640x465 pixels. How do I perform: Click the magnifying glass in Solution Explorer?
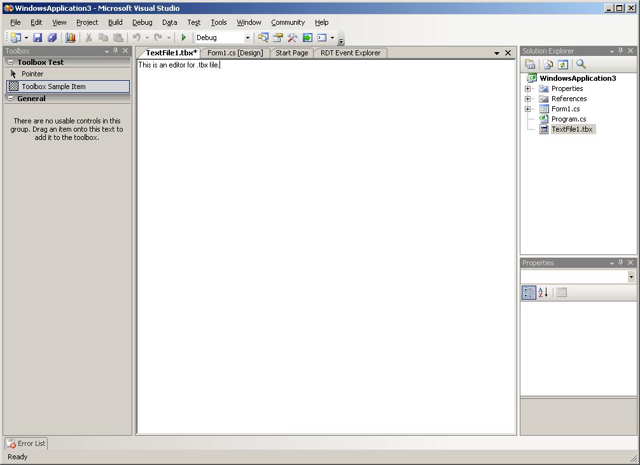pyautogui.click(x=581, y=64)
